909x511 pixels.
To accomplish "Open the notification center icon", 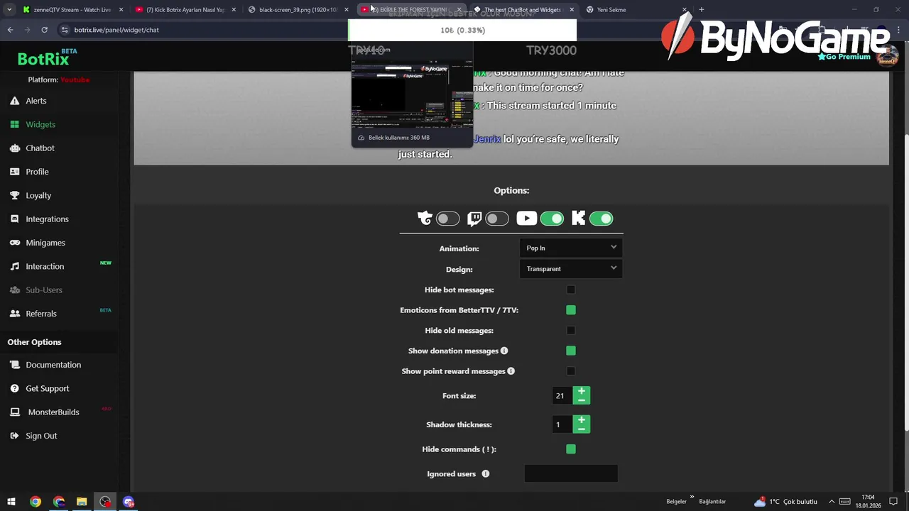I will (893, 502).
